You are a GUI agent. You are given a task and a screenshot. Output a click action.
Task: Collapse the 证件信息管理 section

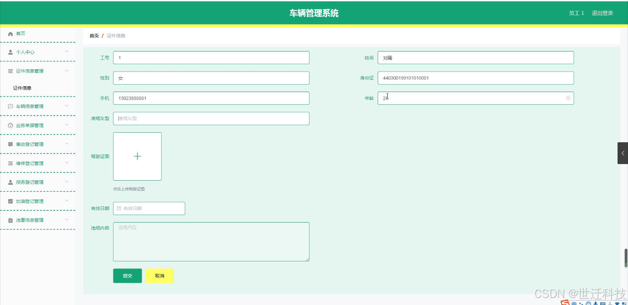tap(67, 70)
